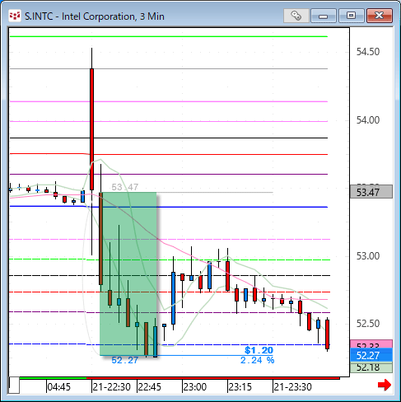Minimize the Intel Corporation chart window
This screenshot has height=402, width=401.
pos(324,16)
